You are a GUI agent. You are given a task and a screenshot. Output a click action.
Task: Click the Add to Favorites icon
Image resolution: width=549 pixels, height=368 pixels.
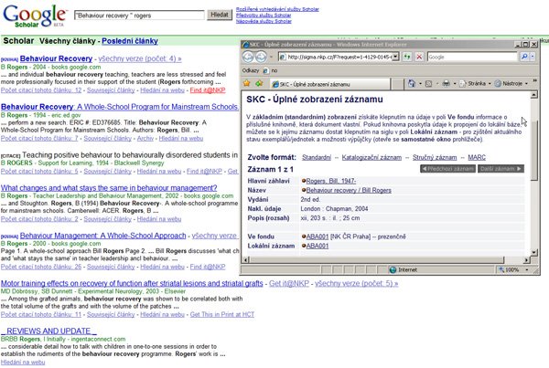(259, 83)
